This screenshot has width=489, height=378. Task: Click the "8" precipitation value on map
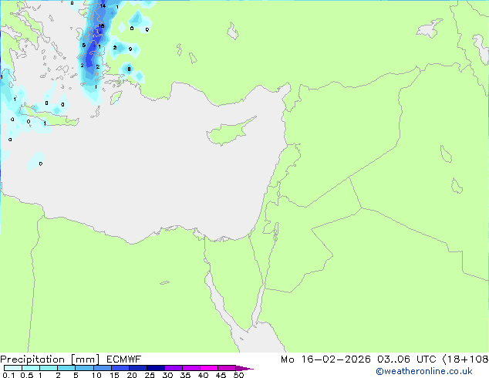coord(129,69)
